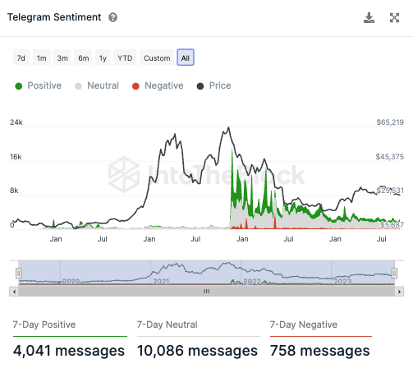Open the Custom date range

[x=157, y=57]
